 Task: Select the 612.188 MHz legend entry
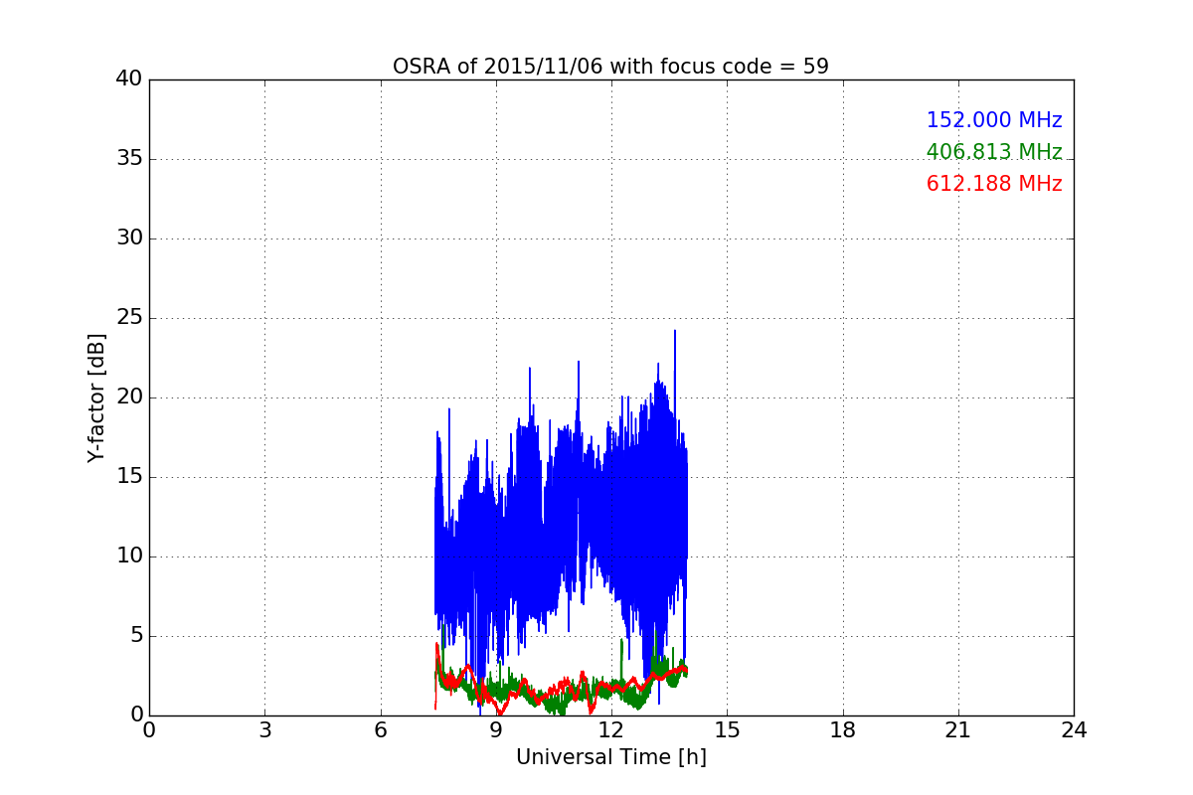click(994, 184)
